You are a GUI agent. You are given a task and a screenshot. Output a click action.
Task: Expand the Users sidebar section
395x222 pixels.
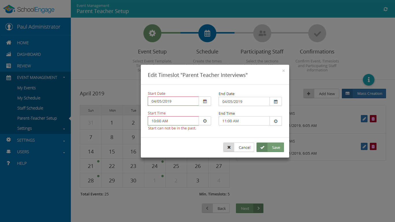(23, 152)
